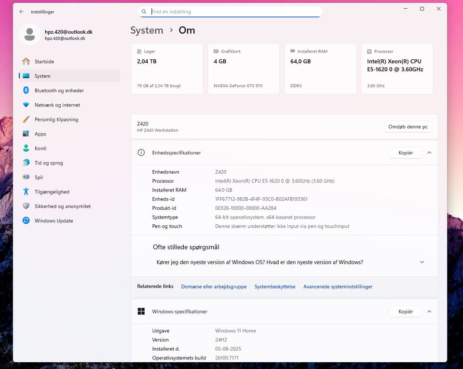The width and height of the screenshot is (463, 369).
Task: Click the Tilgængelighed accessibility icon
Action: tap(26, 191)
